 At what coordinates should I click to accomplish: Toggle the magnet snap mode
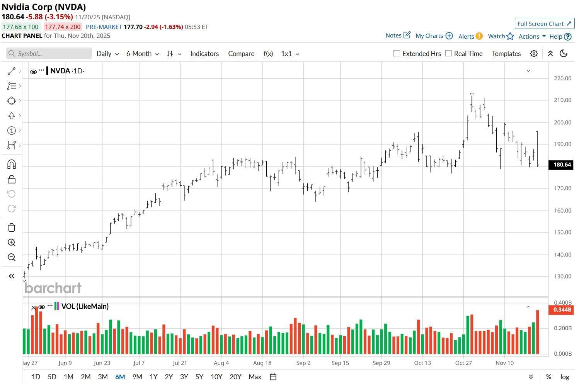pyautogui.click(x=12, y=165)
